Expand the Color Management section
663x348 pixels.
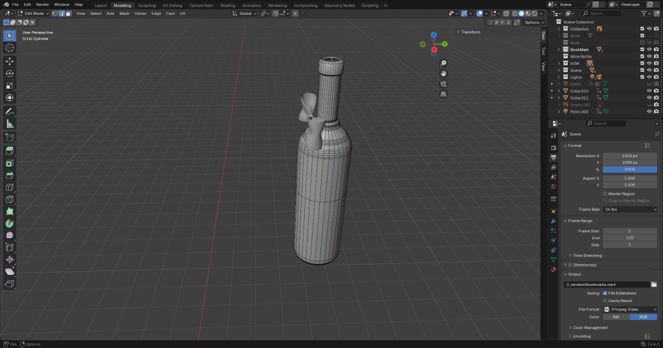pyautogui.click(x=591, y=327)
